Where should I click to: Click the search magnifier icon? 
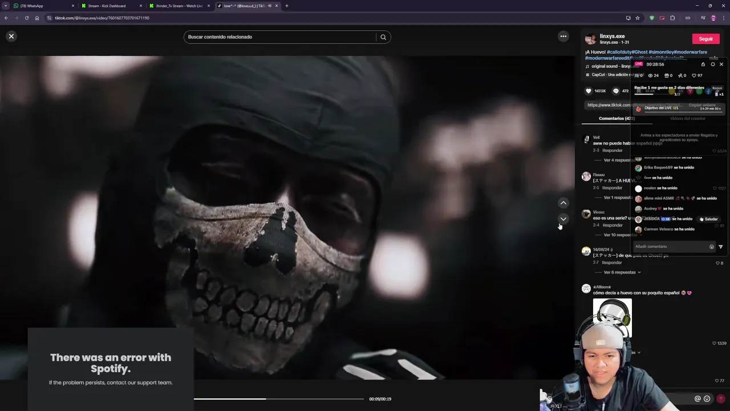[x=383, y=37]
